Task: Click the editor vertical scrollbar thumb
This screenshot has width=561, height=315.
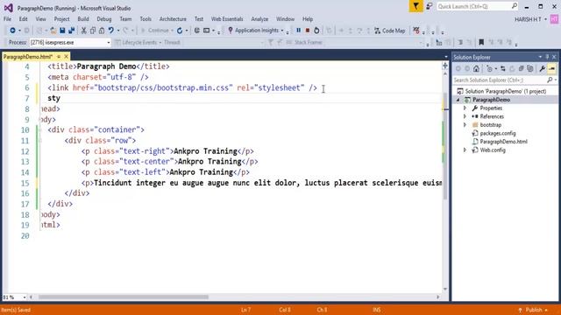Action: 445,146
